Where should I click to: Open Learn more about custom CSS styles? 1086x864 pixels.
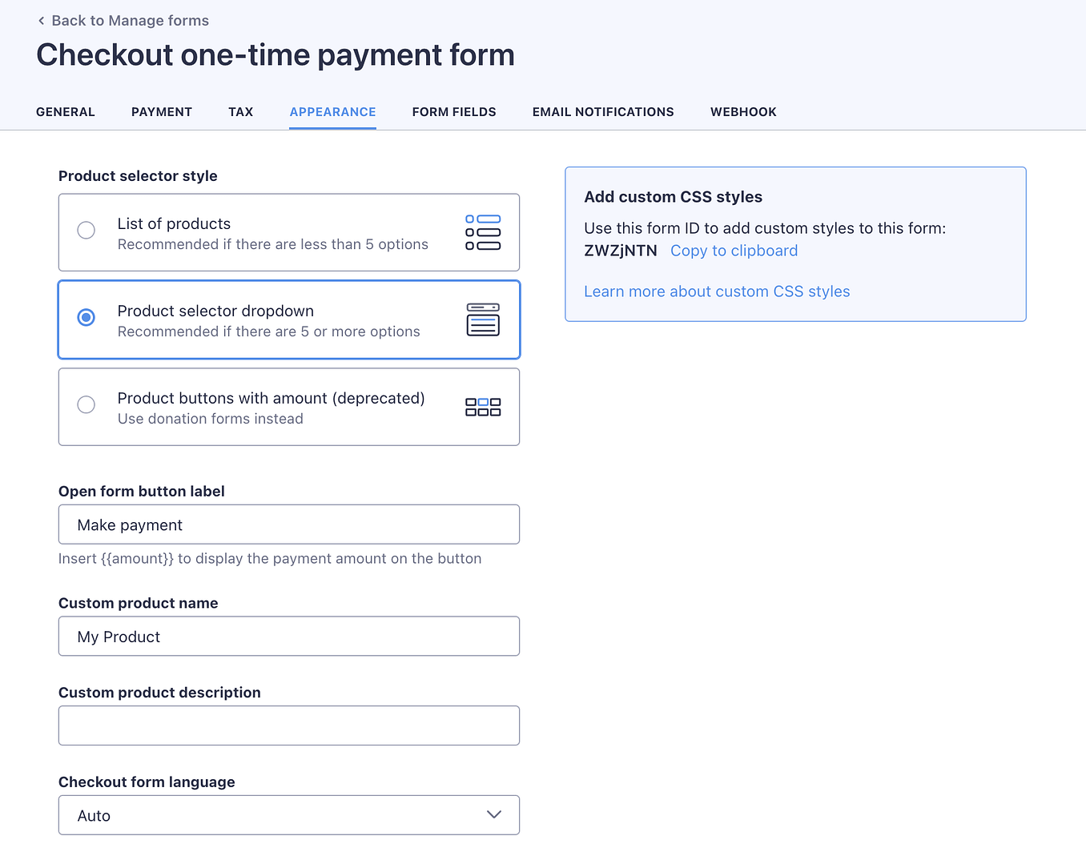click(x=717, y=291)
